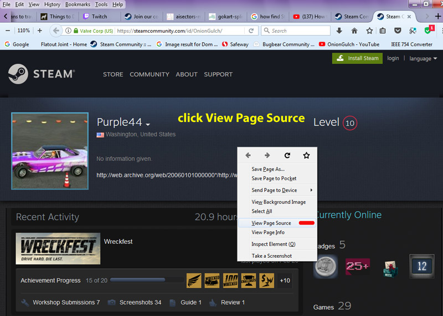Screen dimensions: 443x316
Task: Open the OnionGulch - YouTube bookmark
Action: 349,44
